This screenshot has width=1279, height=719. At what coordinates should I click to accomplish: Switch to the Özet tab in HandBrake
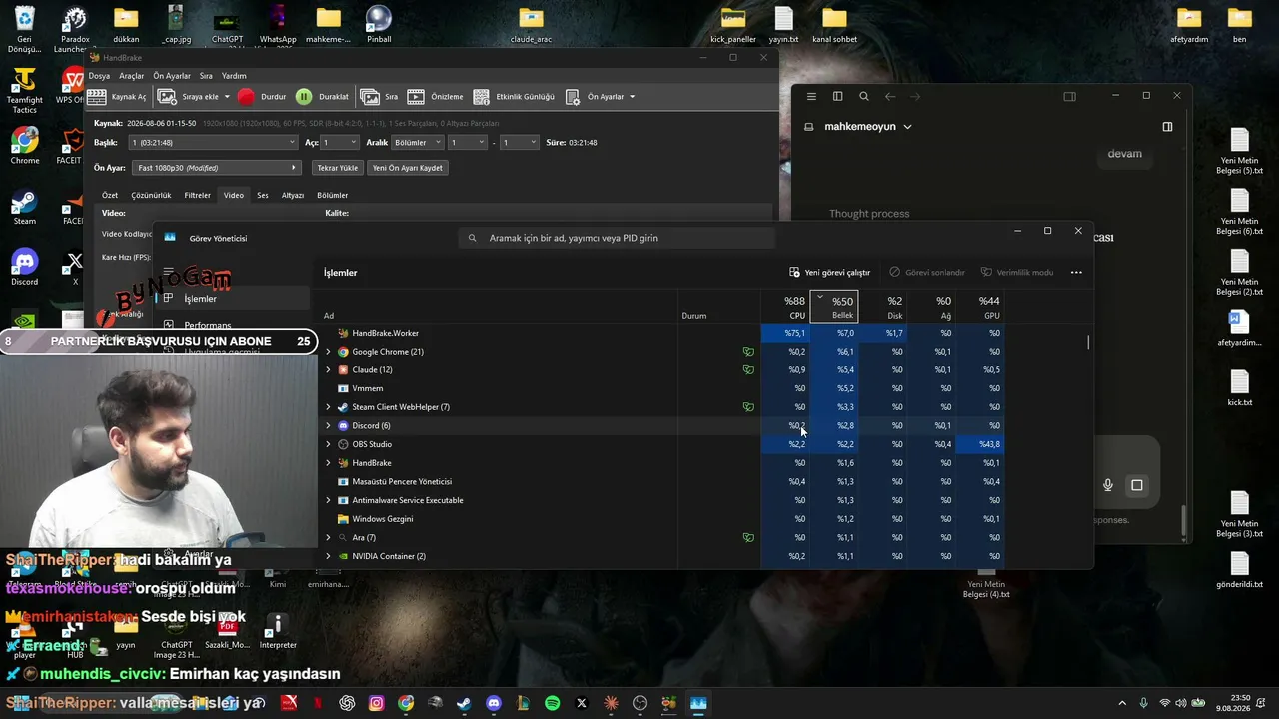click(x=110, y=195)
